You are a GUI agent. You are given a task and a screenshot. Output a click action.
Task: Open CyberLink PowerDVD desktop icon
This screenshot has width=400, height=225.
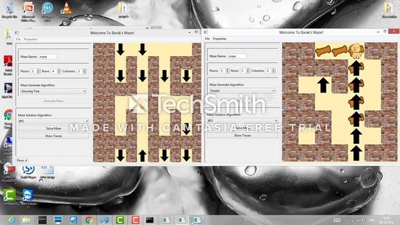9,172
